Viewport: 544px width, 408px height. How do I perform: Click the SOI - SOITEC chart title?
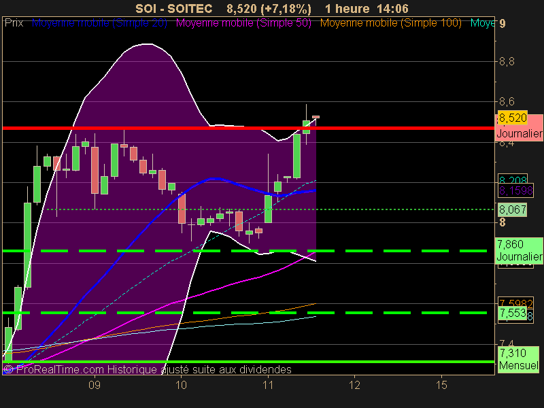pyautogui.click(x=173, y=8)
